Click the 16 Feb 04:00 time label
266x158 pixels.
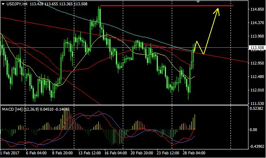tap(116, 153)
